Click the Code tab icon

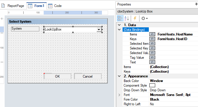(x=50, y=6)
